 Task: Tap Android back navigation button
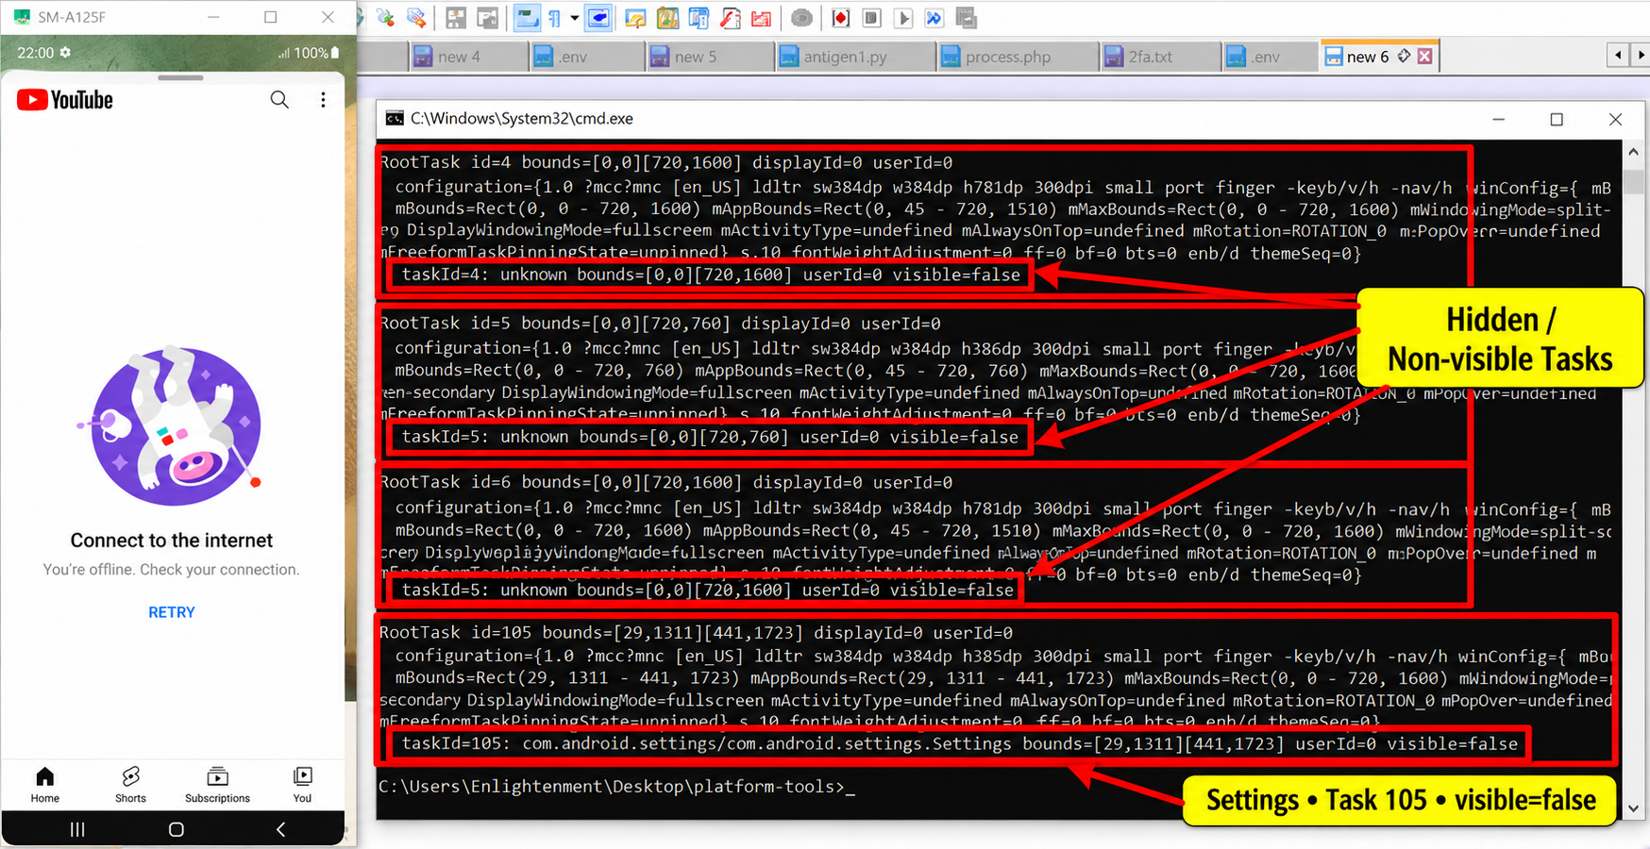[280, 829]
